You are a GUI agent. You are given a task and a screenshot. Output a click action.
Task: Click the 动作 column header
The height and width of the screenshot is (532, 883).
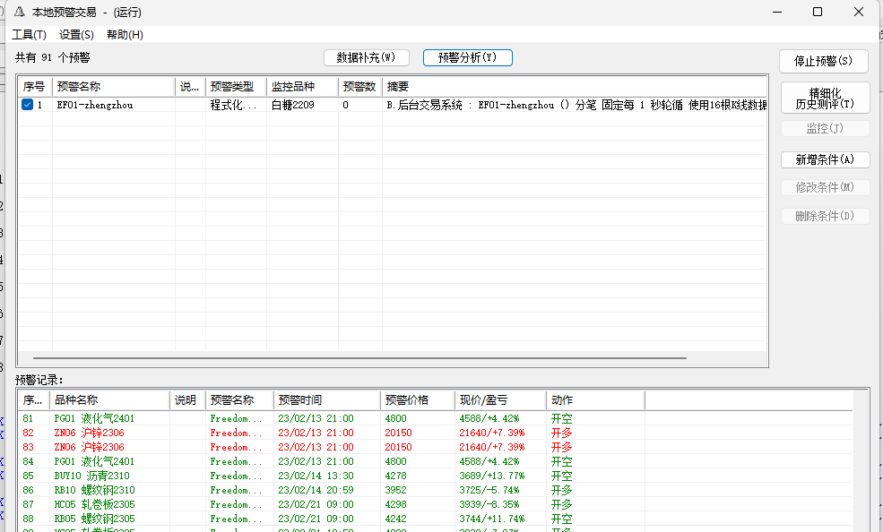click(x=595, y=399)
